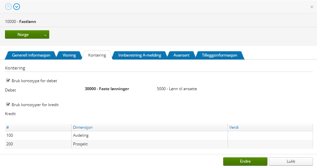Toggle Bruk kontotype for debet checkbox
This screenshot has width=317, height=168.
[x=8, y=81]
